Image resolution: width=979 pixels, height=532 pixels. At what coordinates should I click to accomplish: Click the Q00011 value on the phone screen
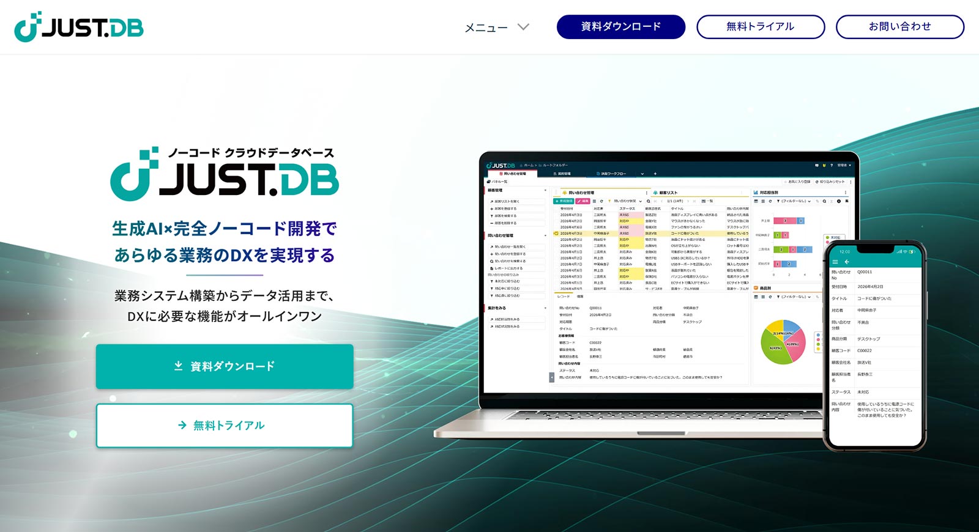[864, 272]
